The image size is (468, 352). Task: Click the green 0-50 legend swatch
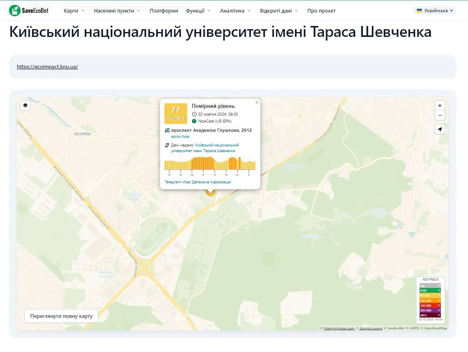coord(430,290)
